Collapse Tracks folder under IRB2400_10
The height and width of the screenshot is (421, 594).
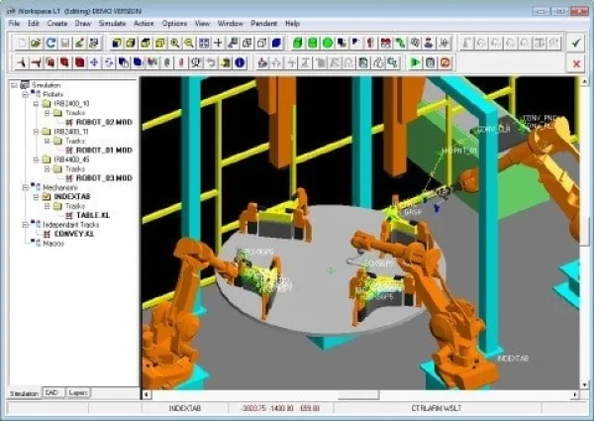pos(47,113)
